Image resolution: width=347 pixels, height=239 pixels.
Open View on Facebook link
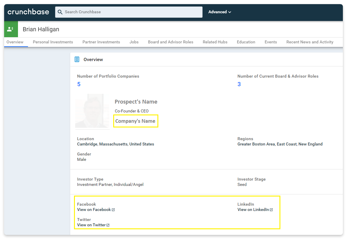click(x=94, y=210)
